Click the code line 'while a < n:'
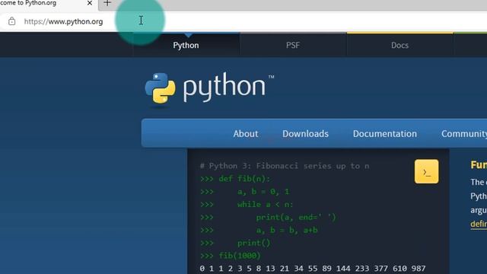This screenshot has width=487, height=274. (x=266, y=205)
